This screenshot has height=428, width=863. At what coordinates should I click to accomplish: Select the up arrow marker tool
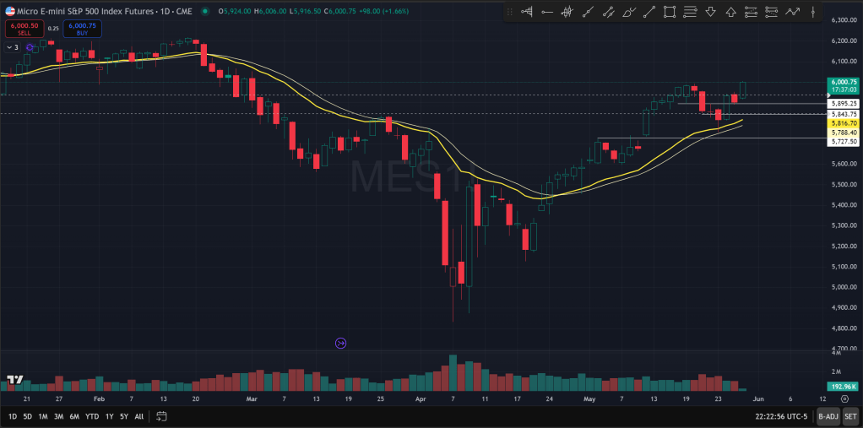[730, 12]
